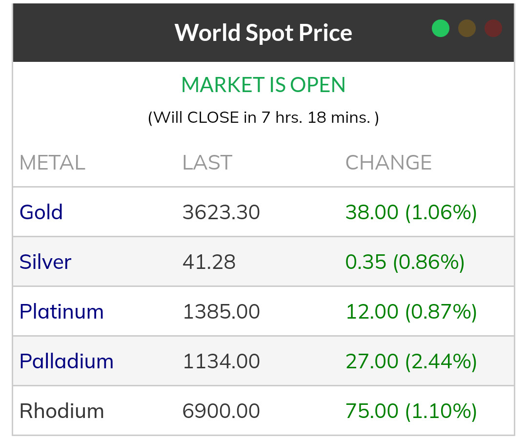Click the METAL column header
This screenshot has width=527, height=437.
pos(52,163)
